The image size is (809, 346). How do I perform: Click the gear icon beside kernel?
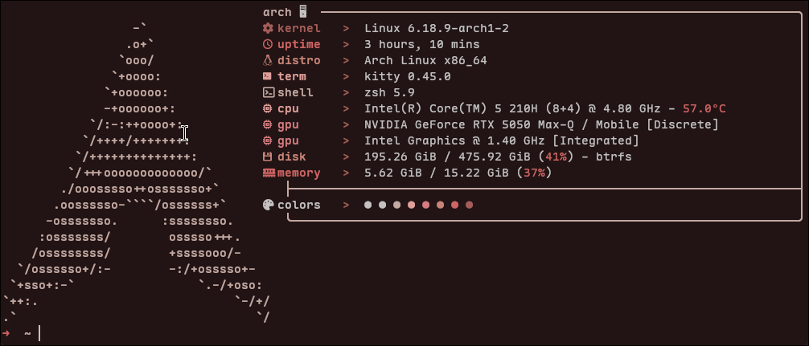tap(267, 28)
